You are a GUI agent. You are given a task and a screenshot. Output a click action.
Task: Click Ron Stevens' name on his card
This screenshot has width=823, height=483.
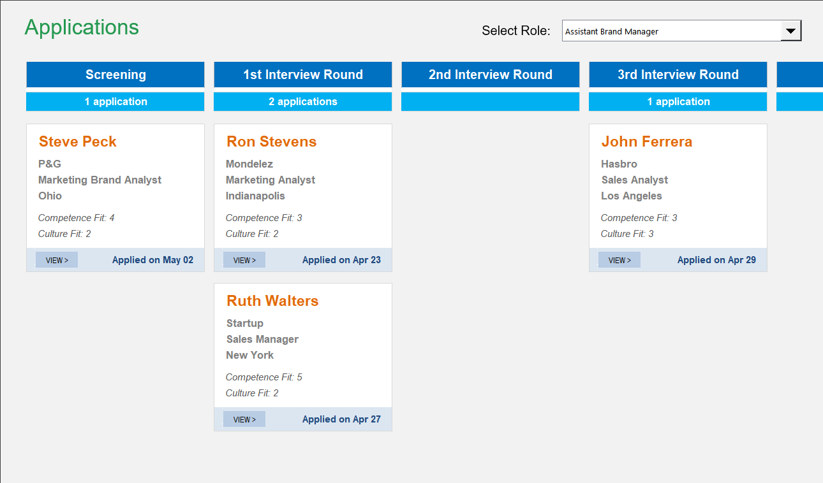[271, 141]
